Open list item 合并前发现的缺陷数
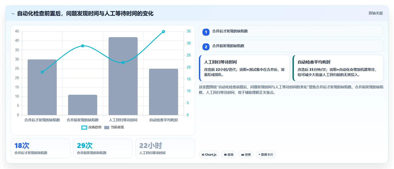This screenshot has height=169, width=394. pos(291,46)
